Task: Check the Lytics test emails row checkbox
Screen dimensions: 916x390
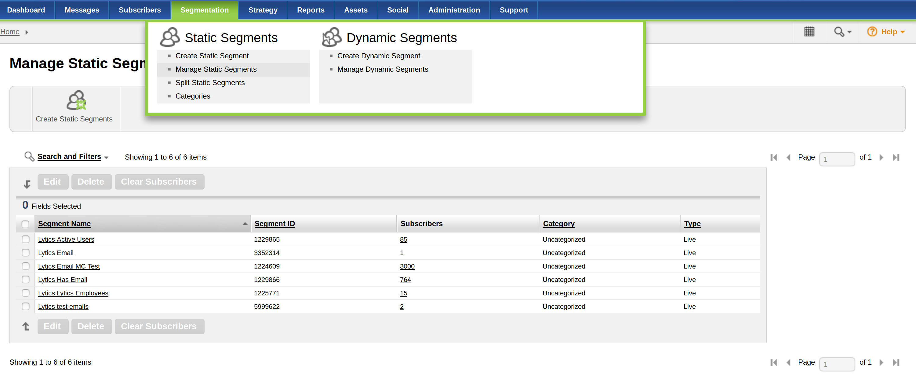Action: coord(26,306)
